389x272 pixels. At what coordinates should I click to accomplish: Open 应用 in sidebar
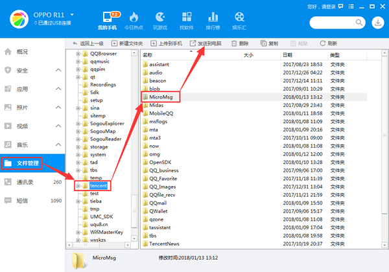tap(32, 89)
